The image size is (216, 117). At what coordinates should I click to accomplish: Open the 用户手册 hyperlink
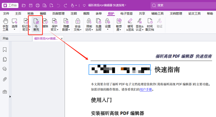(x=146, y=89)
